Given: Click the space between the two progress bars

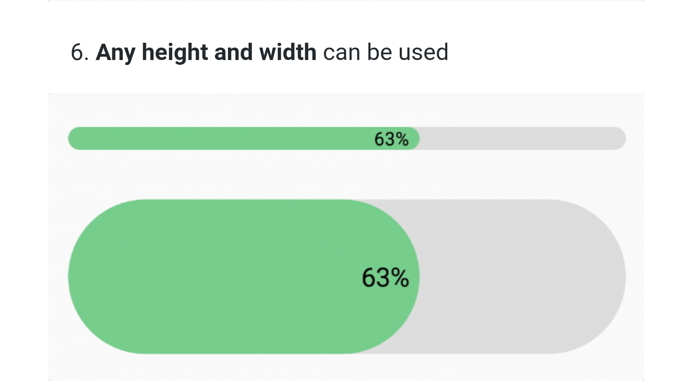Looking at the screenshot, I should pos(336,175).
